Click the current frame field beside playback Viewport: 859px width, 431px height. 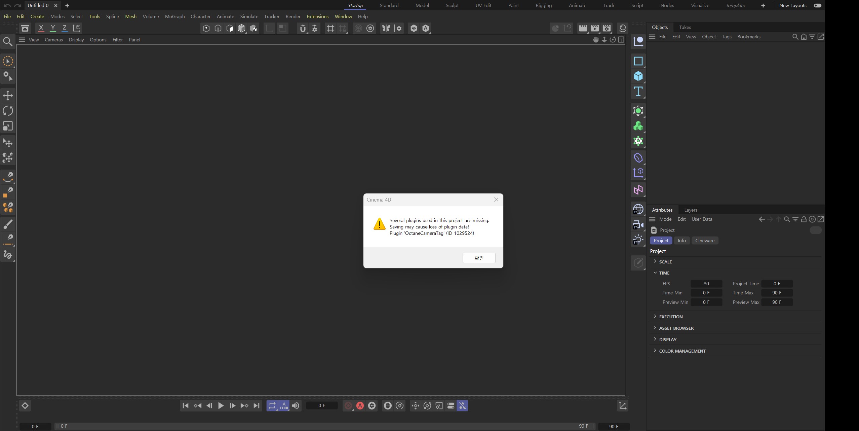pos(322,405)
